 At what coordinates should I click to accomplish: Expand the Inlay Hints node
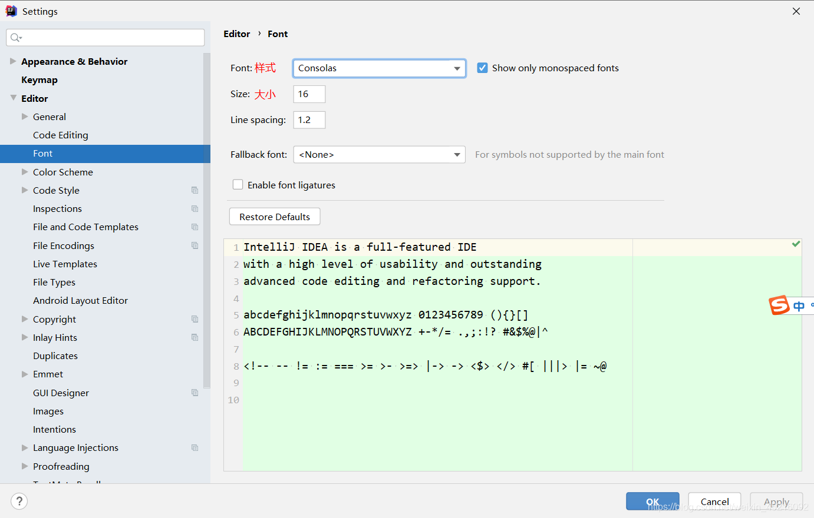click(x=25, y=337)
